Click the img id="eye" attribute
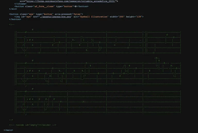Image resolution: width=198 pixels, height=133 pixels. [26, 17]
